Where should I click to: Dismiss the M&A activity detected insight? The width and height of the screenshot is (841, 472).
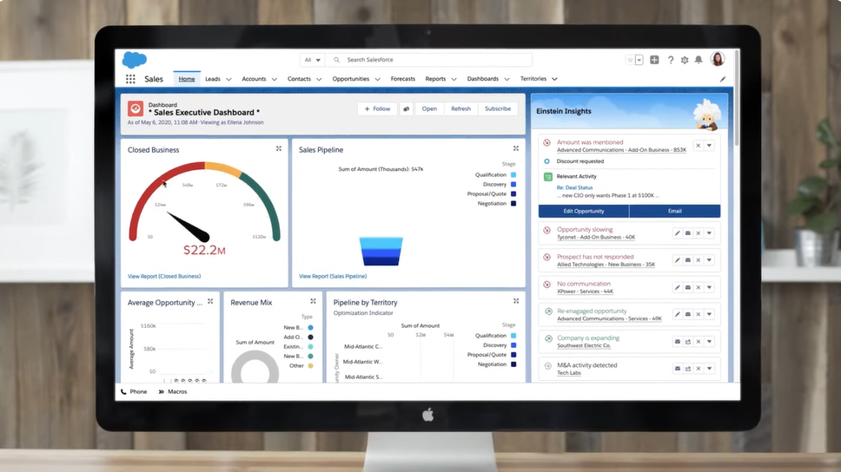click(x=699, y=369)
